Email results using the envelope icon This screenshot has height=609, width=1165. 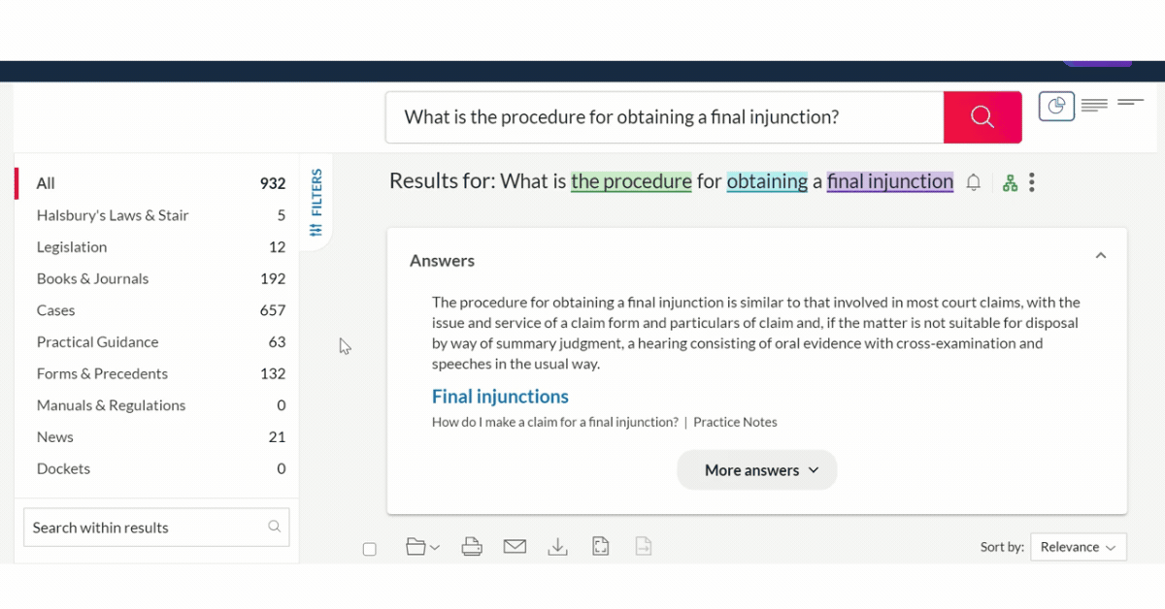click(x=515, y=547)
